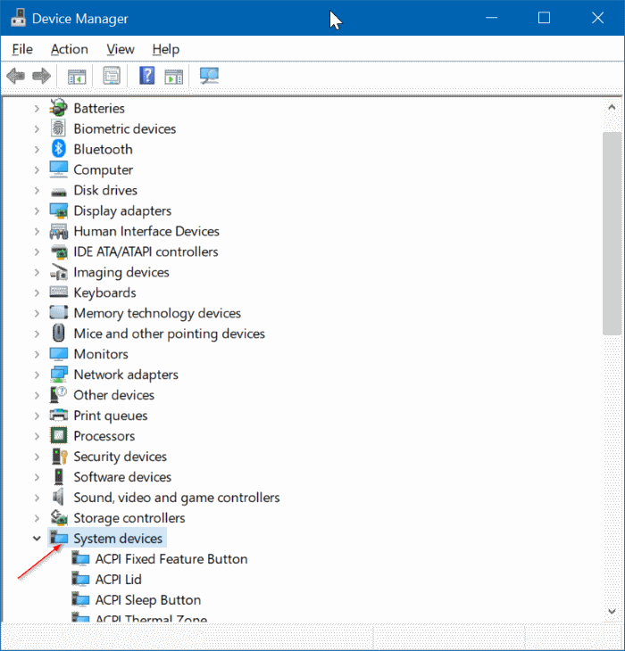Viewport: 625px width, 651px height.
Task: Toggle the Show/Hide Console Tree icon
Action: (x=77, y=76)
